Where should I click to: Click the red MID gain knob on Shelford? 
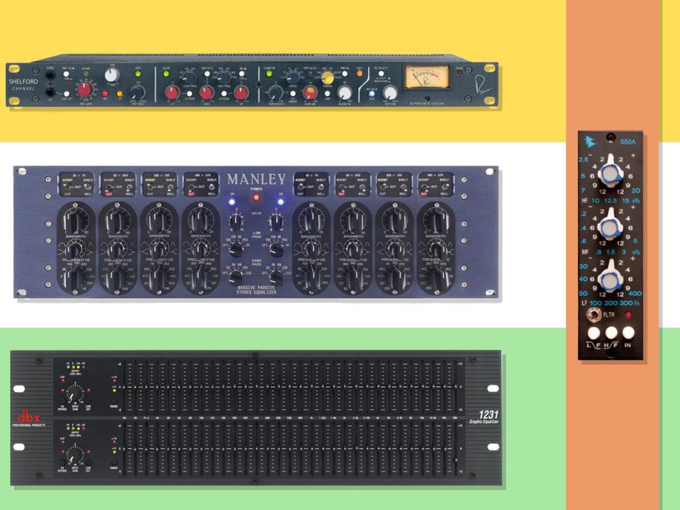tap(206, 93)
